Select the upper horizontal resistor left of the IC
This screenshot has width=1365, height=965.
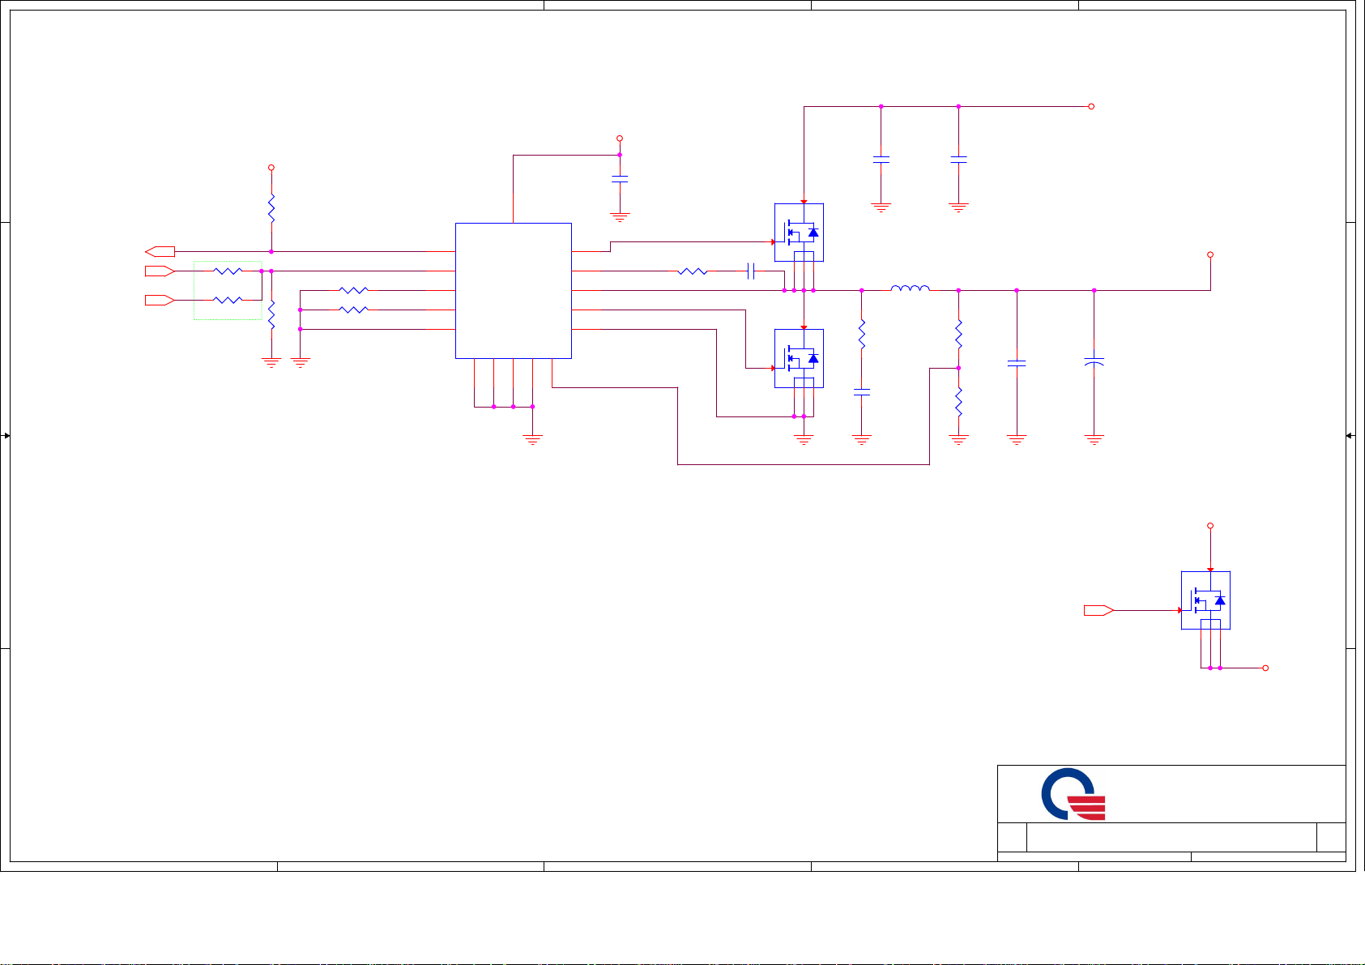(x=354, y=290)
